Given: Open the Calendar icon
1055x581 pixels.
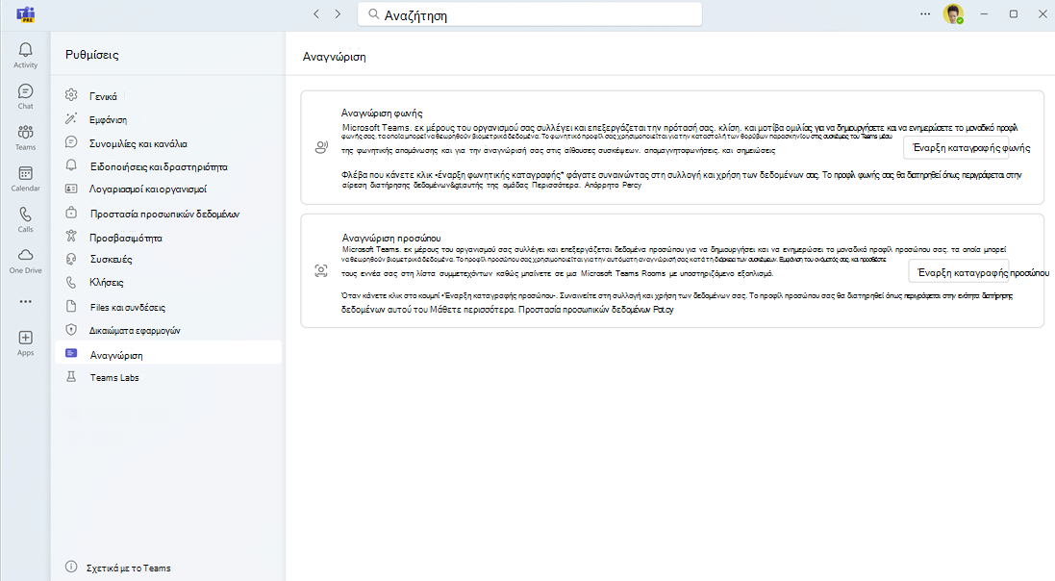Looking at the screenshot, I should coord(26,178).
